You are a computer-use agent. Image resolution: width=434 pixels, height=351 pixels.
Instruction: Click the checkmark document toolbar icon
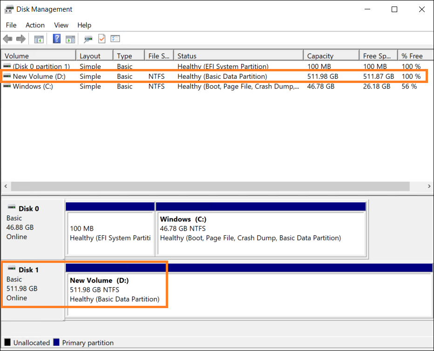pyautogui.click(x=102, y=39)
